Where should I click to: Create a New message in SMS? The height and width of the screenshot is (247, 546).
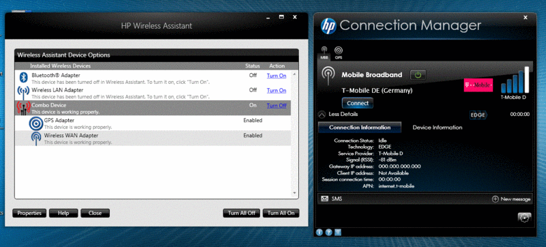511,199
